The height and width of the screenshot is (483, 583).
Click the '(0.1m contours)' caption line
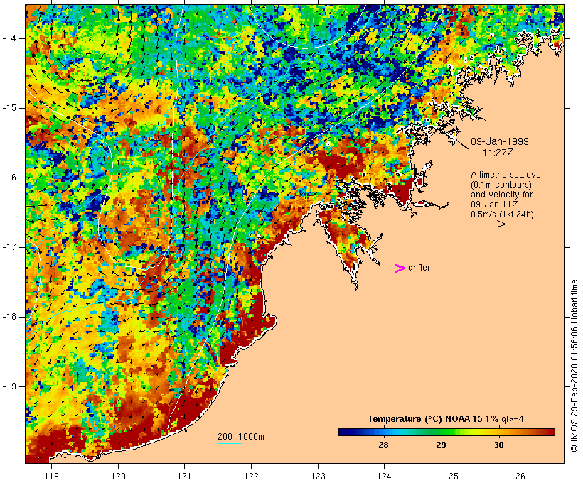[x=501, y=184]
